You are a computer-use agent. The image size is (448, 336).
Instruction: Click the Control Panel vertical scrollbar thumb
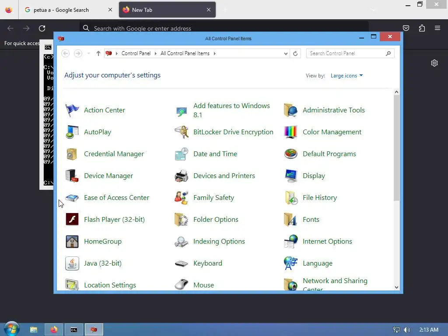[396, 148]
